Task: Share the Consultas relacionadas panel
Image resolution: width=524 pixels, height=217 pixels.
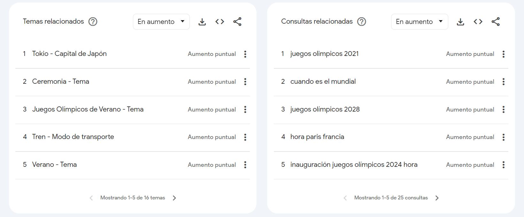Action: [496, 22]
